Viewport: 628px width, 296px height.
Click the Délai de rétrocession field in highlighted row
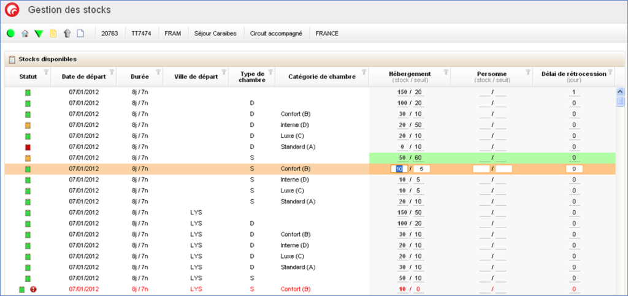(573, 169)
